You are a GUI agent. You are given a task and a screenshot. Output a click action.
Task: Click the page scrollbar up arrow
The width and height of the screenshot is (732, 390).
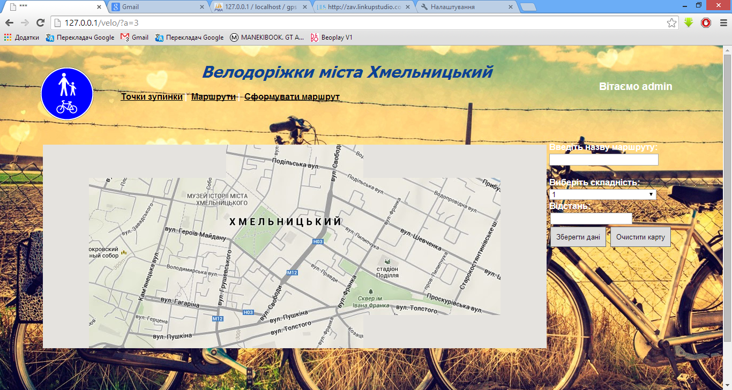(x=727, y=50)
